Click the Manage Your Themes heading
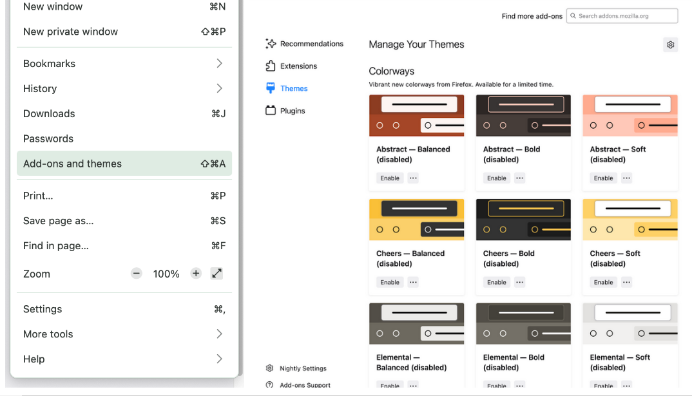 tap(416, 44)
